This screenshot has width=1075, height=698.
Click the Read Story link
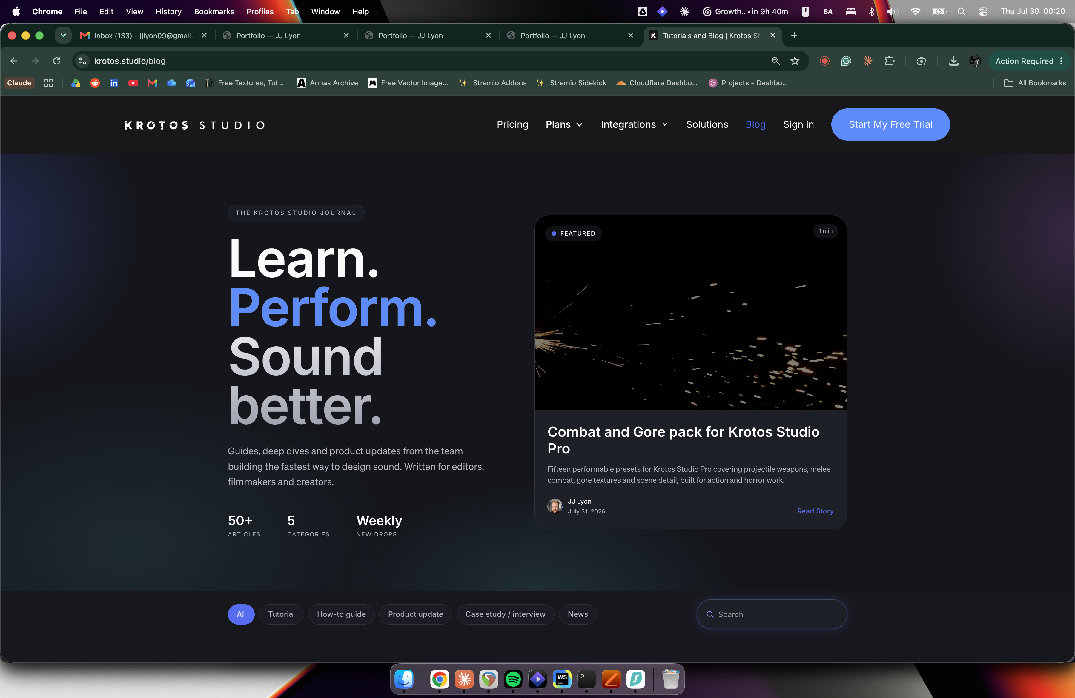[x=815, y=511]
